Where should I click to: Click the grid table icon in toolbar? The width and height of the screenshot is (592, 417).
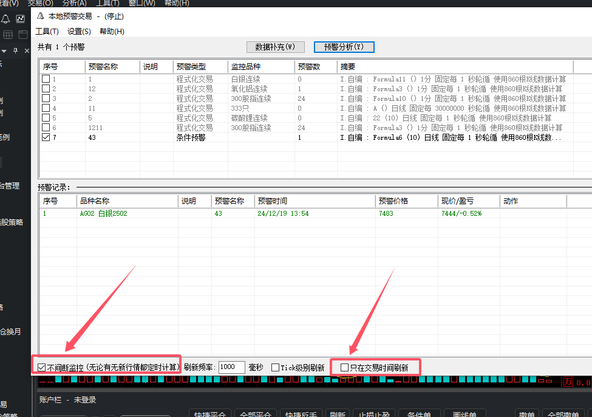tap(8, 35)
